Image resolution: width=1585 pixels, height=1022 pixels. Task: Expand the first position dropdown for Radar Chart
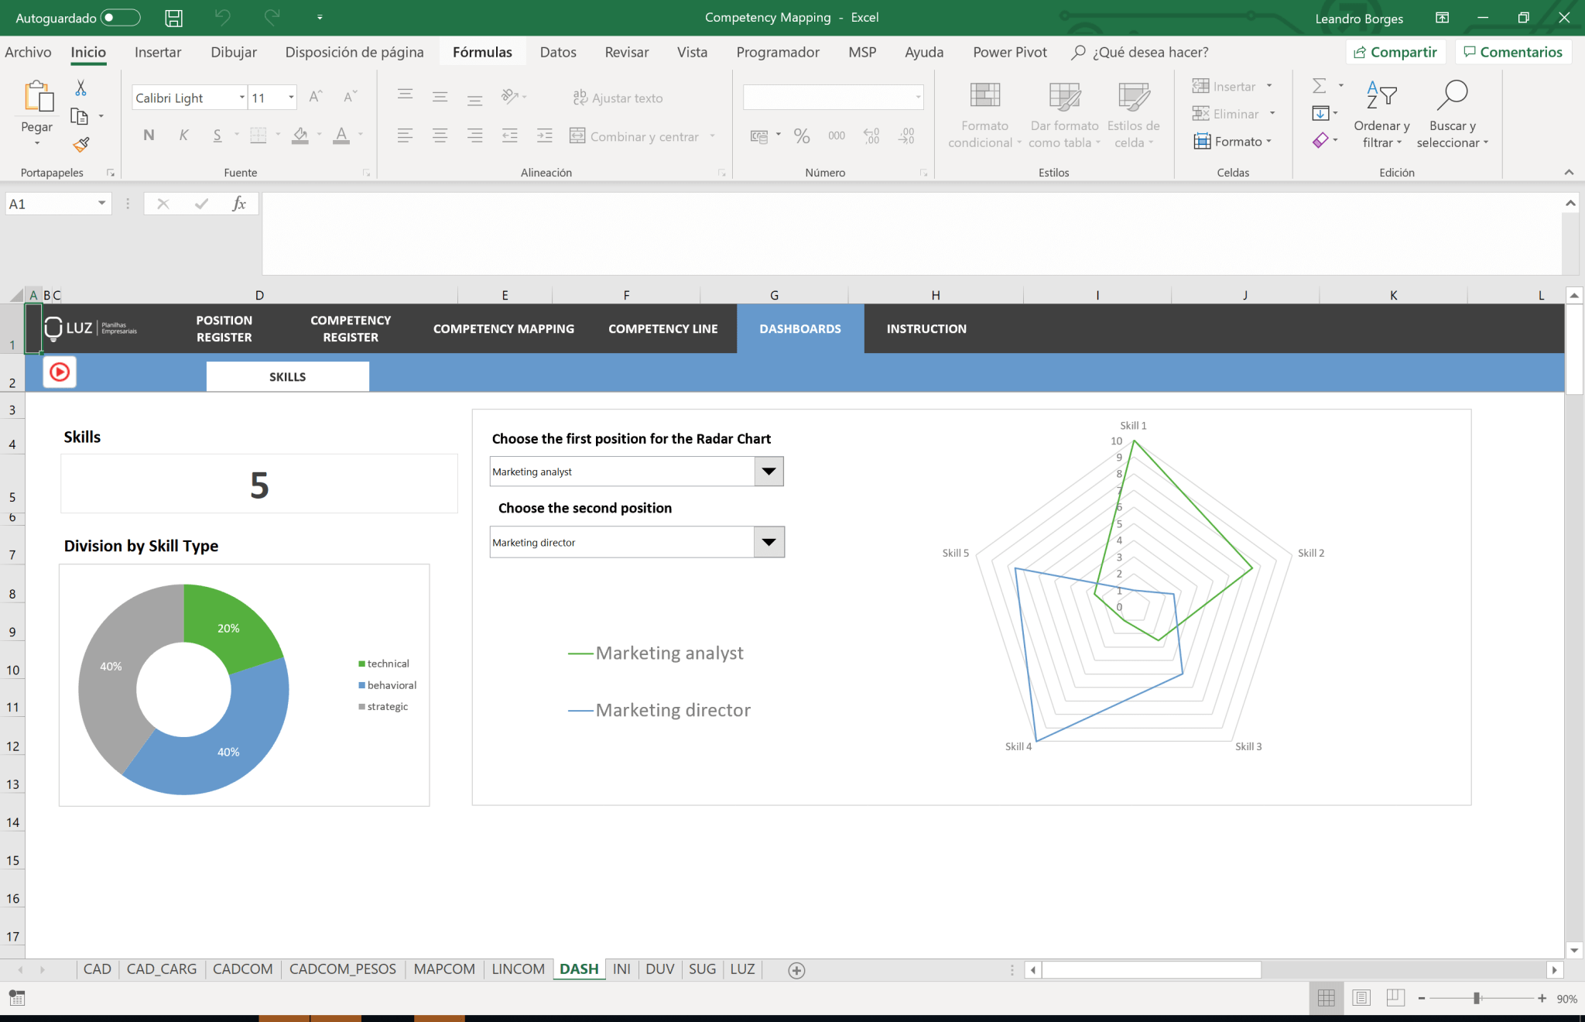pos(767,471)
